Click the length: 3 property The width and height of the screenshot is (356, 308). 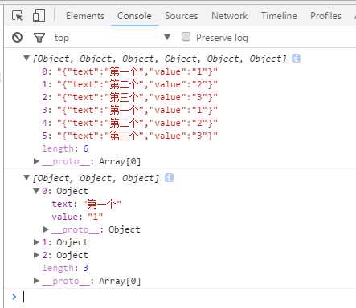[x=65, y=268]
